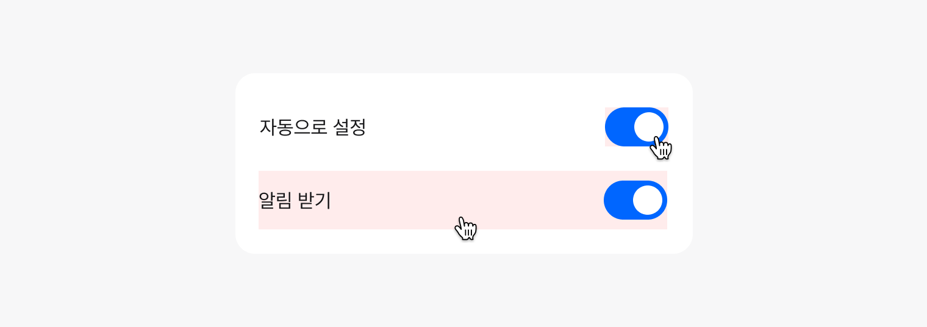
Task: Turn off 알림 받기 notifications
Action: pos(635,200)
